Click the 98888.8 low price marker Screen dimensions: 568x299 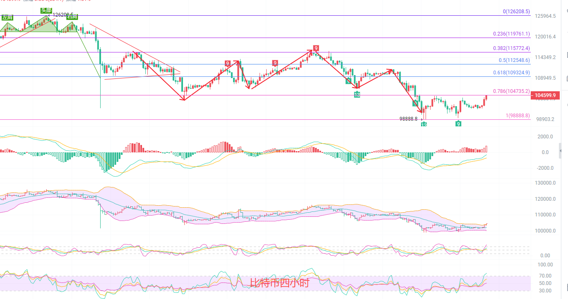pos(408,119)
